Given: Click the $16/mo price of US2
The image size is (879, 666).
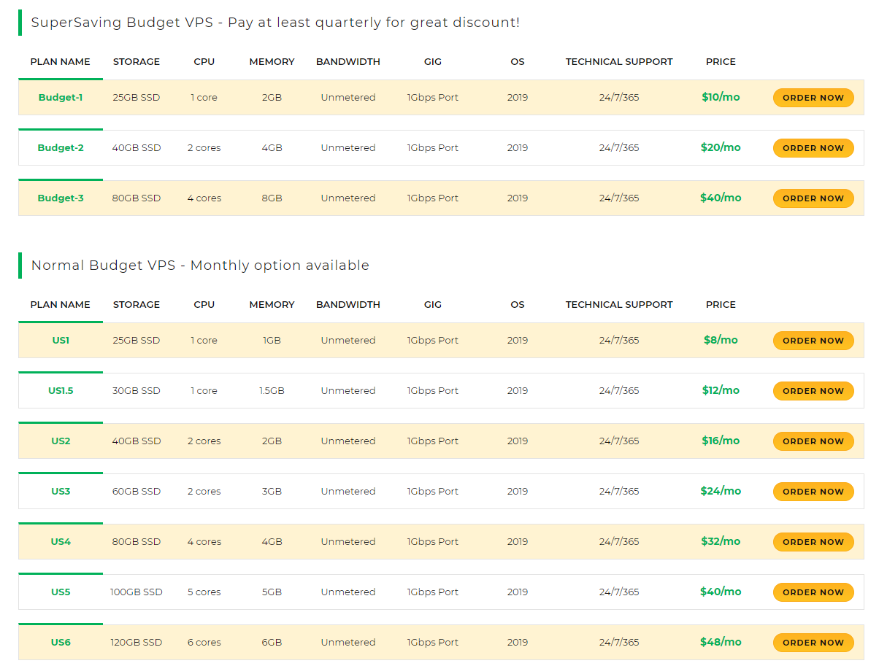Looking at the screenshot, I should (x=721, y=441).
